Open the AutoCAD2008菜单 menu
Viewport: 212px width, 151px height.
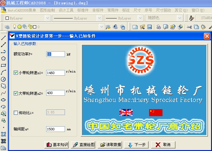point(22,10)
